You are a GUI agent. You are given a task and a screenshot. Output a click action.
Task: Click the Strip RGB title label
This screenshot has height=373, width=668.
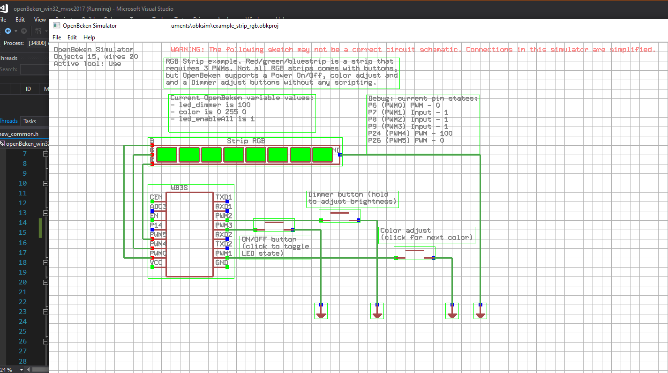(x=246, y=141)
